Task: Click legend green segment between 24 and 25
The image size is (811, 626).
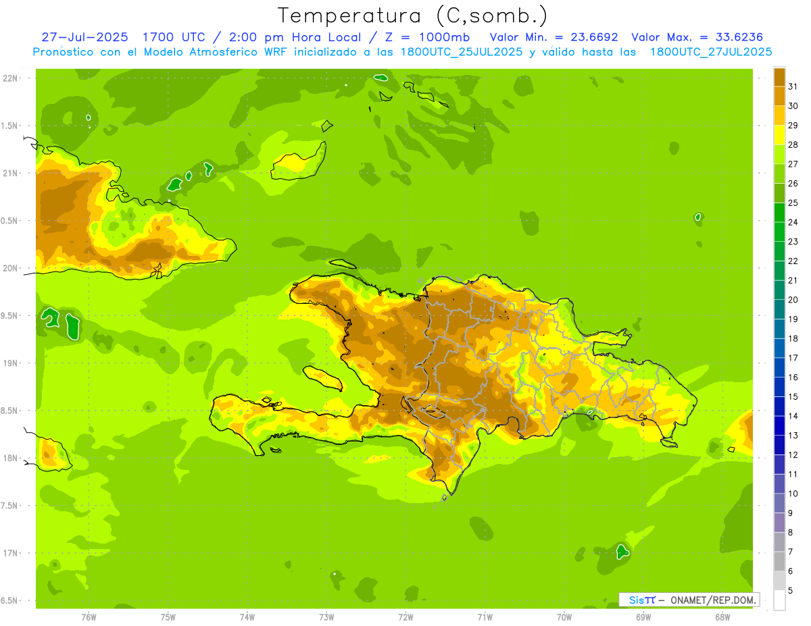Action: [x=779, y=213]
